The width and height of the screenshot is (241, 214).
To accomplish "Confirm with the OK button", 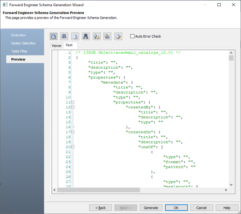I will click(x=176, y=208).
